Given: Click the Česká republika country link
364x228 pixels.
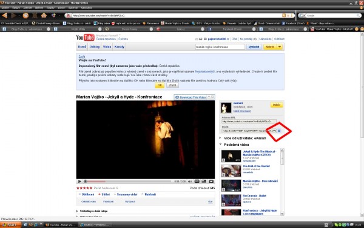Looking at the screenshot, I should [x=106, y=39].
